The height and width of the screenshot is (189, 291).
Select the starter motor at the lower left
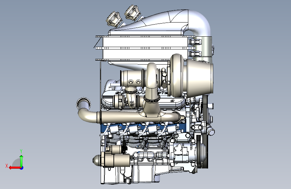112,160
